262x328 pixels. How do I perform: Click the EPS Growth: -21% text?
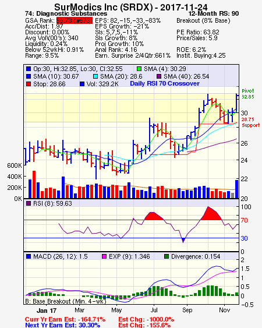pyautogui.click(x=122, y=26)
